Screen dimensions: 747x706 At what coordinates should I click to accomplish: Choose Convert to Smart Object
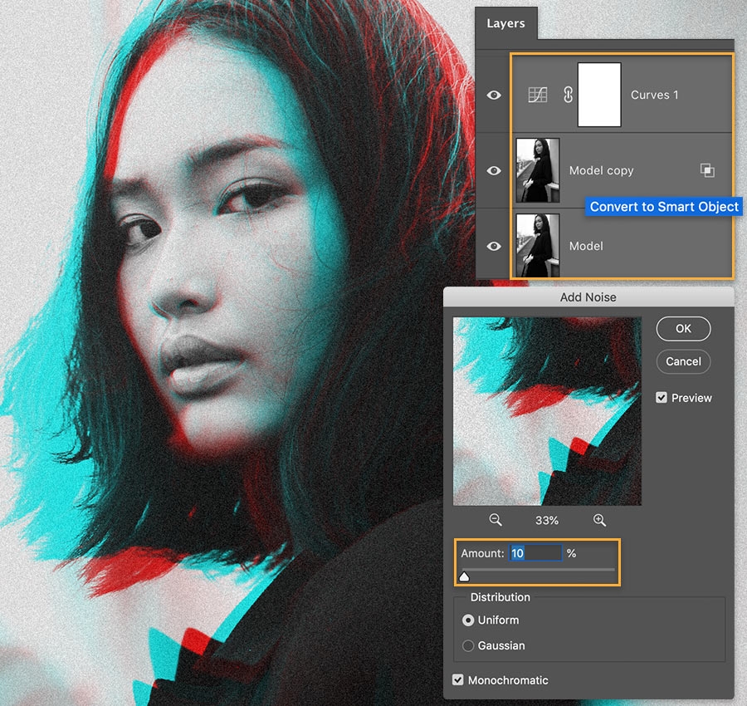[x=664, y=207]
